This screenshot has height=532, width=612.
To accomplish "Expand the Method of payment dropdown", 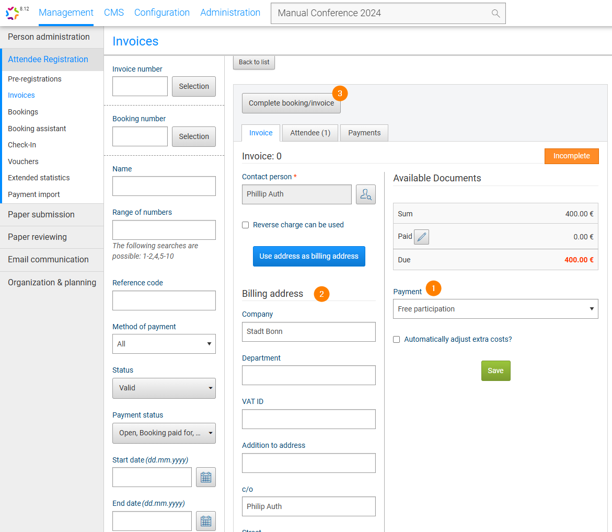I will (164, 344).
